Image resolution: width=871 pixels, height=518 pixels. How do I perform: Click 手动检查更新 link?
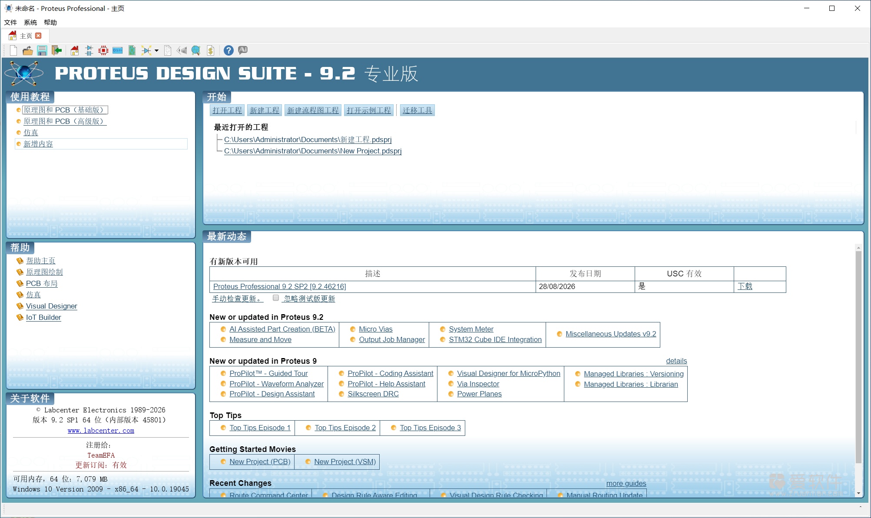click(238, 299)
